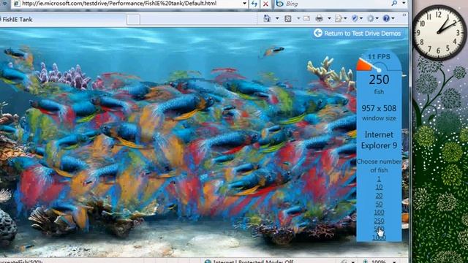The height and width of the screenshot is (263, 468).
Task: Click the Read Mail envelope icon
Action: pyautogui.click(x=306, y=18)
